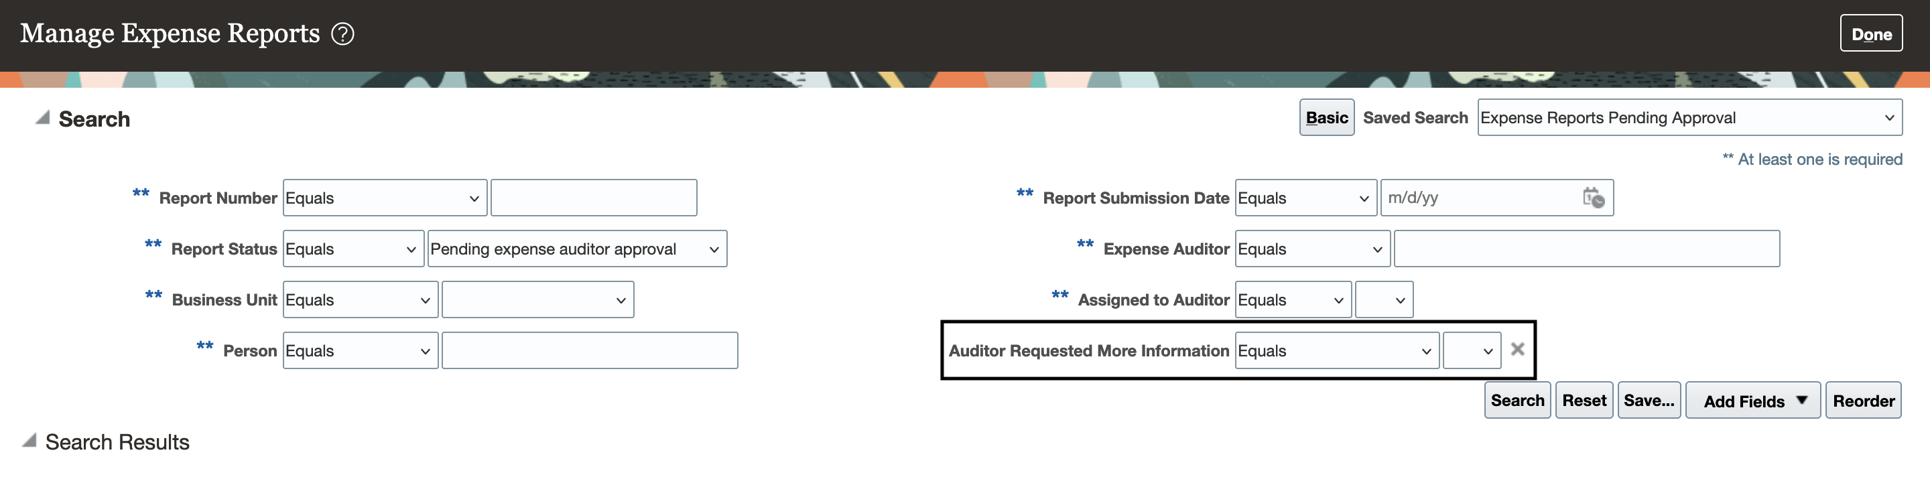Collapse the Search section triangle
This screenshot has width=1930, height=477.
click(x=43, y=117)
